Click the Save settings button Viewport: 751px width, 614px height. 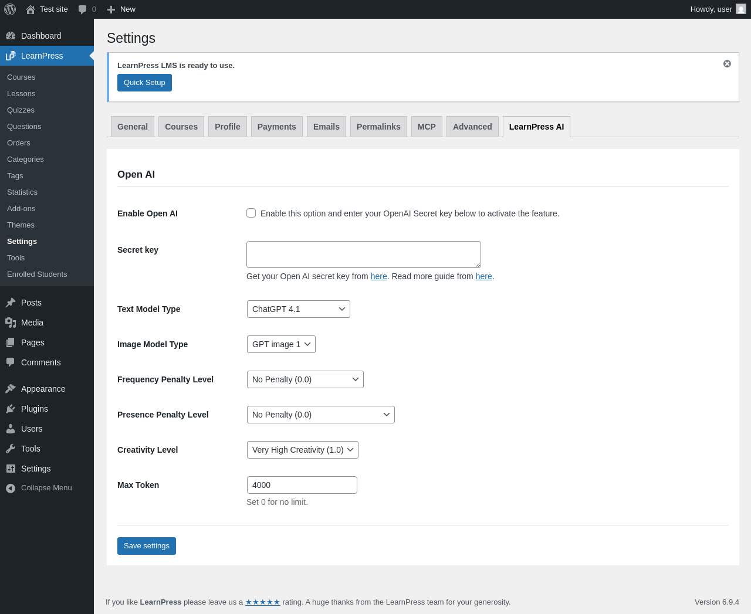147,546
